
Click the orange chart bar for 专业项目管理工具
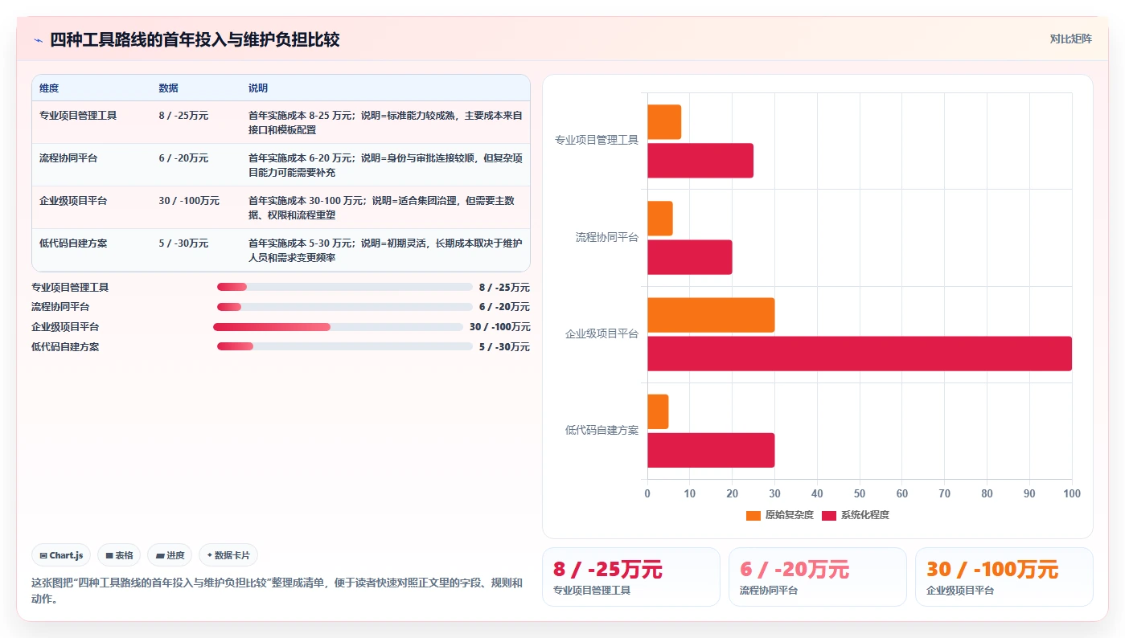664,122
